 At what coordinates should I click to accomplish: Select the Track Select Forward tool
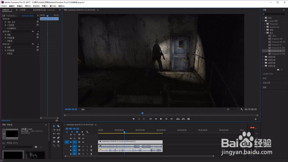point(54,130)
